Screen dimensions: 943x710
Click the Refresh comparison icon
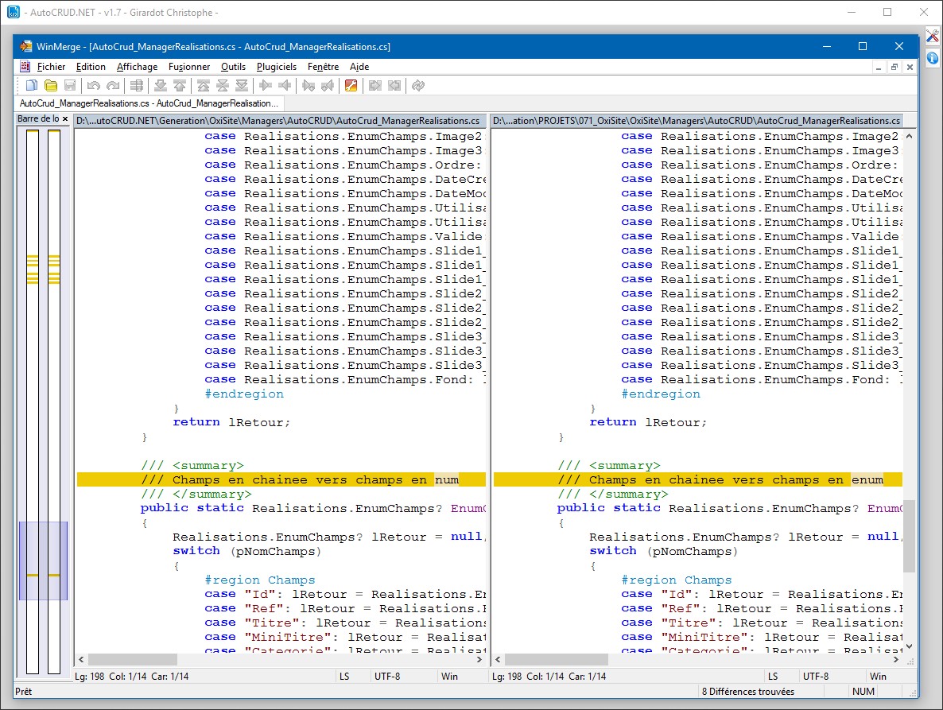click(x=418, y=85)
